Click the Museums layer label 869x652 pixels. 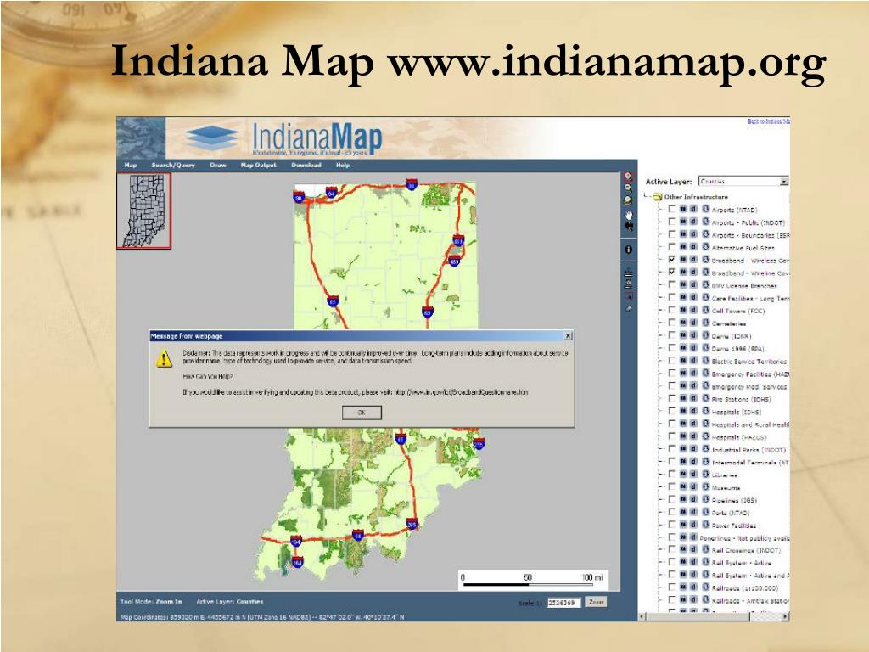point(726,488)
